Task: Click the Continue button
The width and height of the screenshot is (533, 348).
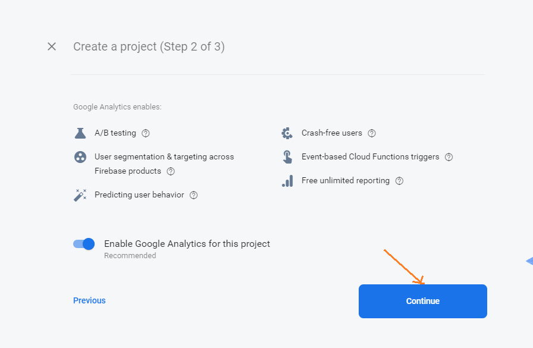Action: (423, 301)
